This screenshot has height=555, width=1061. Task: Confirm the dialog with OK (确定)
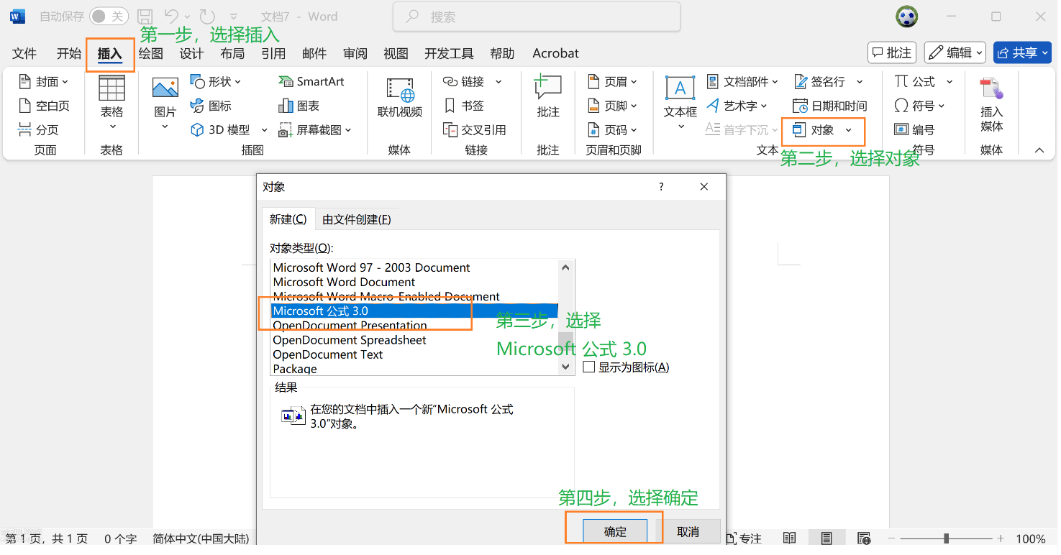pyautogui.click(x=615, y=532)
